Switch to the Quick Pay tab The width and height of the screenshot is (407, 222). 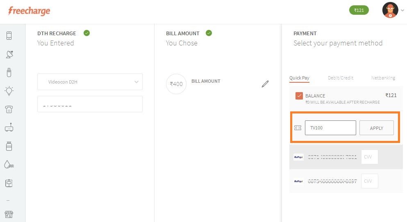[299, 78]
